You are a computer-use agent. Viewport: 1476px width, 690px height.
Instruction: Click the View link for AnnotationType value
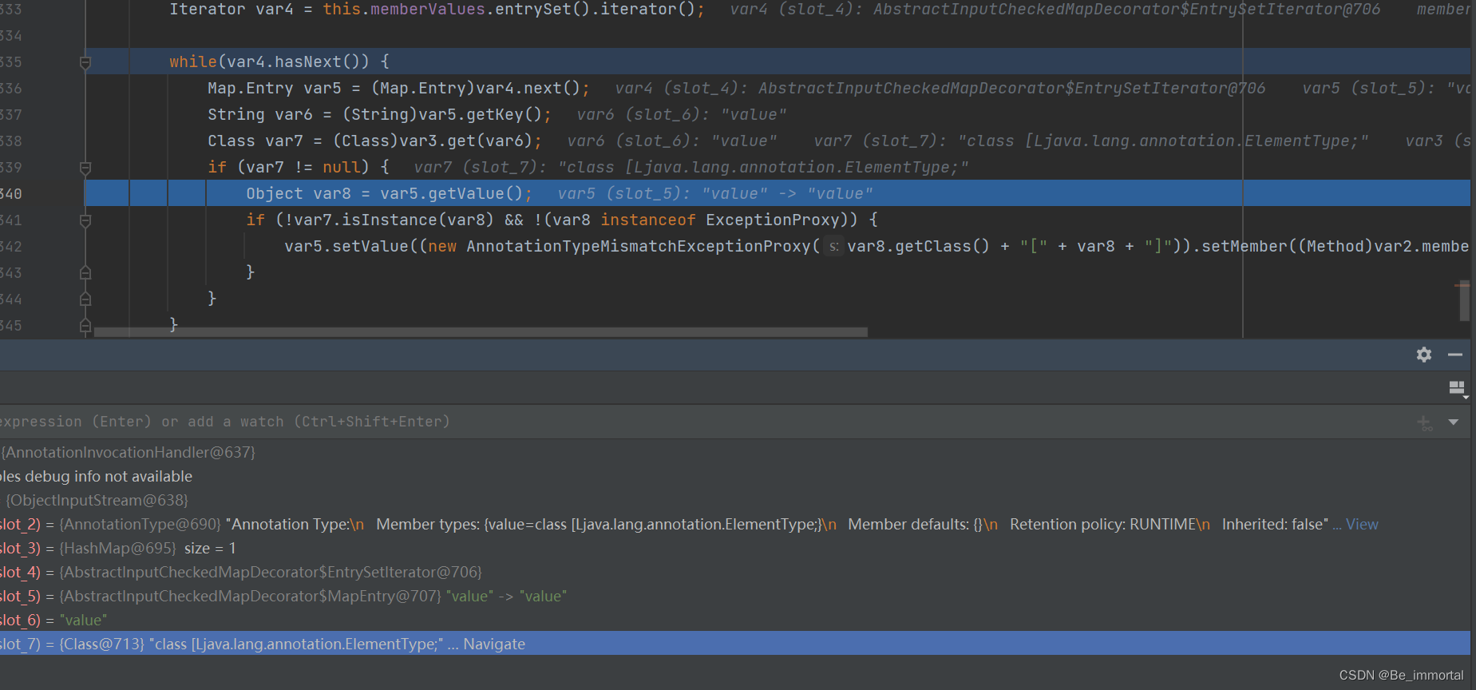(1362, 525)
